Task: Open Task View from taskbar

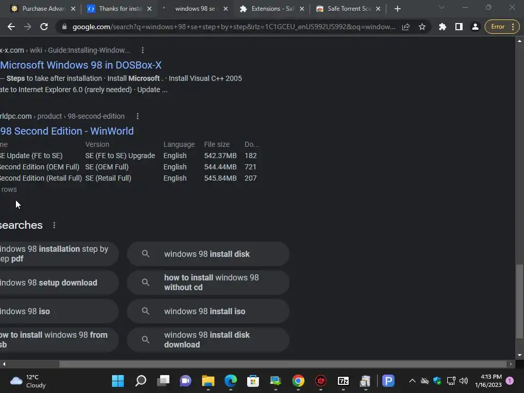Action: [163, 381]
